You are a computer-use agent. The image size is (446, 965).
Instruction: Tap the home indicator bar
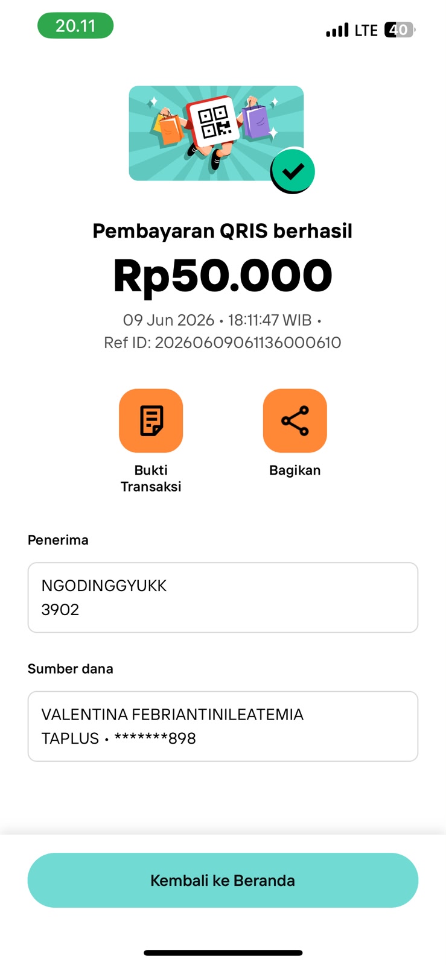pos(223,953)
